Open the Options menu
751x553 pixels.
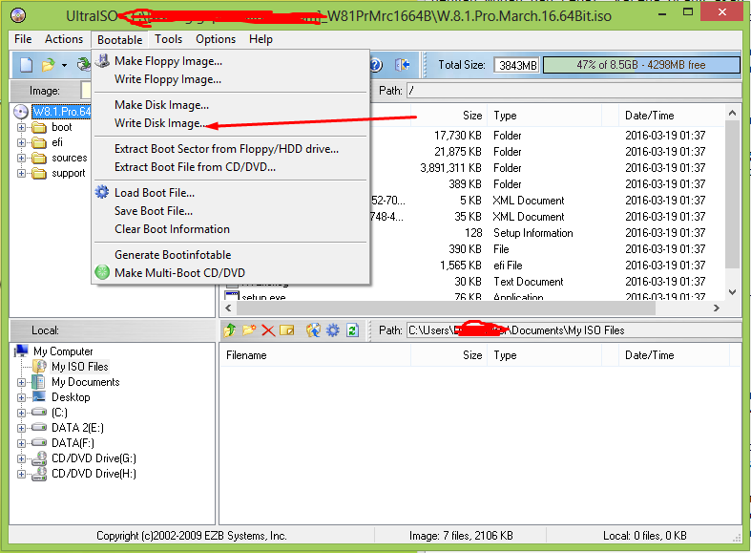(x=216, y=39)
